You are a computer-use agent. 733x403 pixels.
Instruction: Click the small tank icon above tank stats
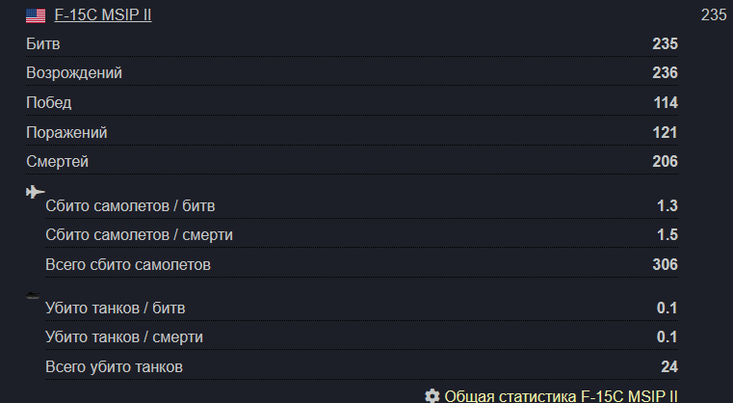(x=34, y=296)
